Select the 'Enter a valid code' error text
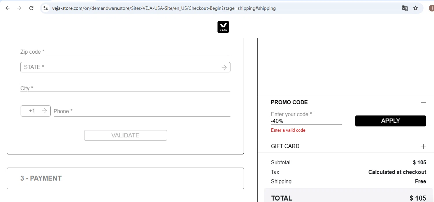Viewport: 434px width, 202px height. [x=288, y=130]
